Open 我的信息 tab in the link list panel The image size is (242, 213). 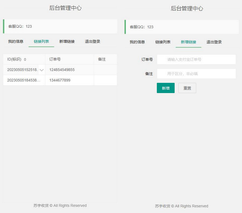click(16, 42)
